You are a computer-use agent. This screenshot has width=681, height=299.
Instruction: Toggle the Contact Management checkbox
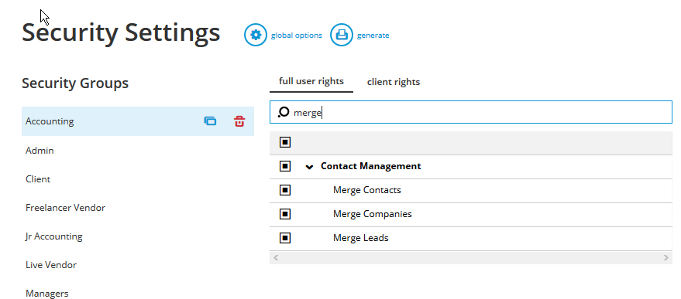(285, 166)
